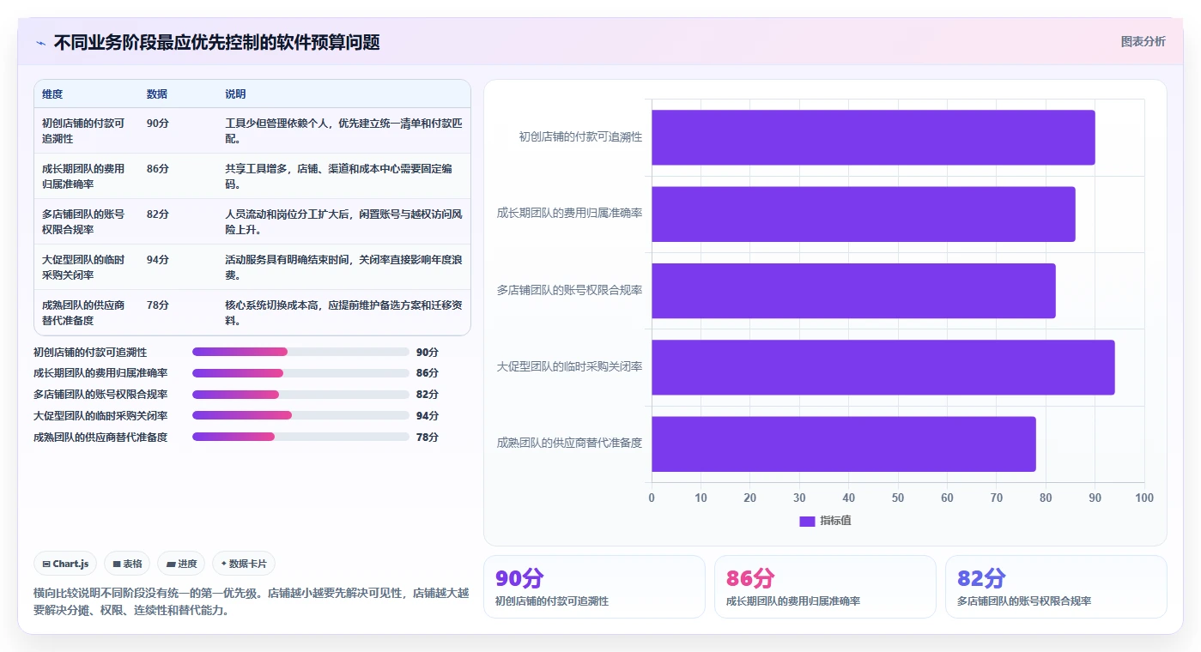The image size is (1201, 652).
Task: Click the chart bar for 多店铺团队的账号权限合规率
Action: (853, 291)
